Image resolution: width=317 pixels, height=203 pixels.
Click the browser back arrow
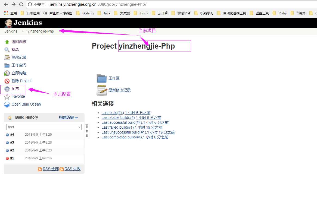(x=6, y=4)
